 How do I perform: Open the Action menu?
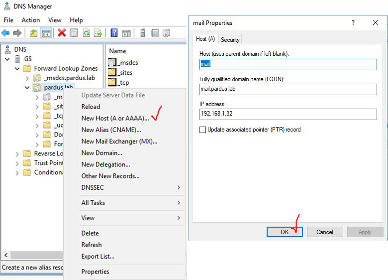tap(31, 20)
